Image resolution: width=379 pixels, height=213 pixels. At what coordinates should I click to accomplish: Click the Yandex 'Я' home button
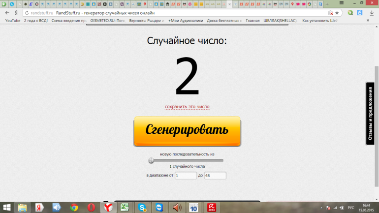[x=16, y=13]
